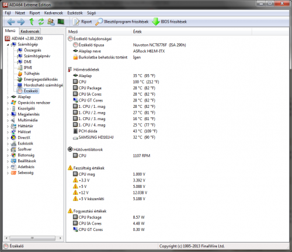This screenshot has width=292, height=252.
Task: Open the Riport menu
Action: point(34,13)
